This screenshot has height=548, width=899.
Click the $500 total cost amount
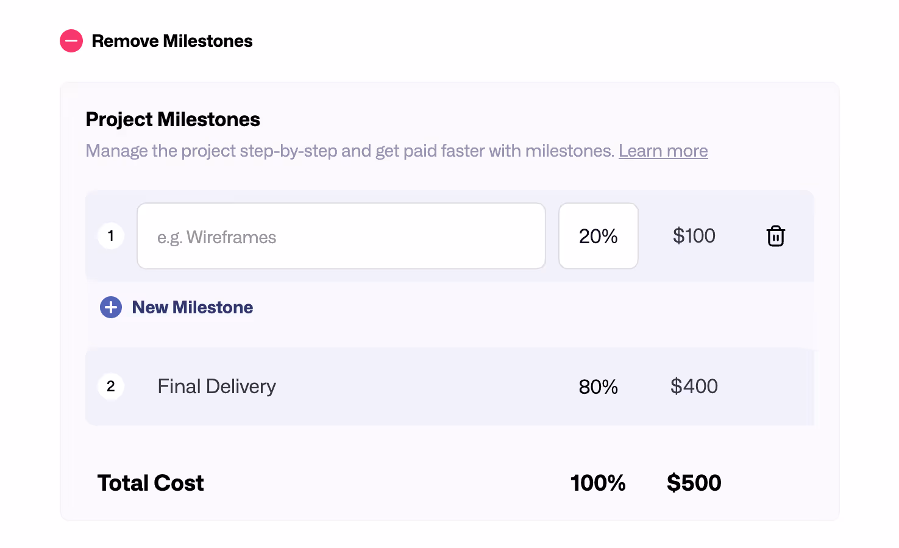click(x=694, y=483)
